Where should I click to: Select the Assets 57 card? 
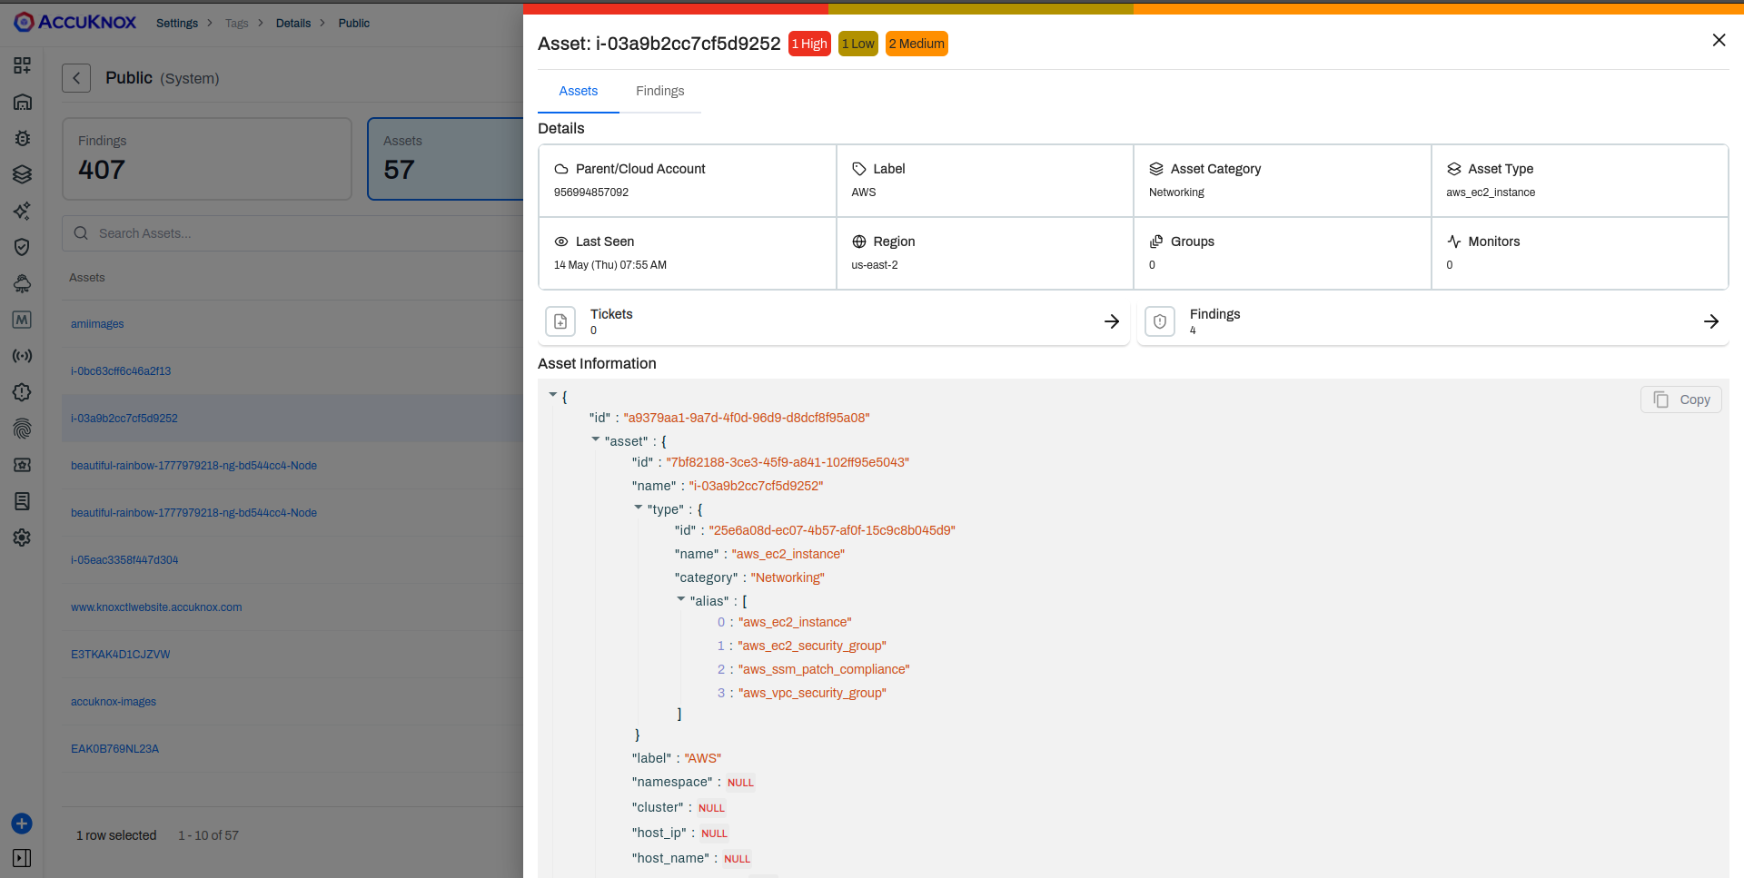point(445,159)
